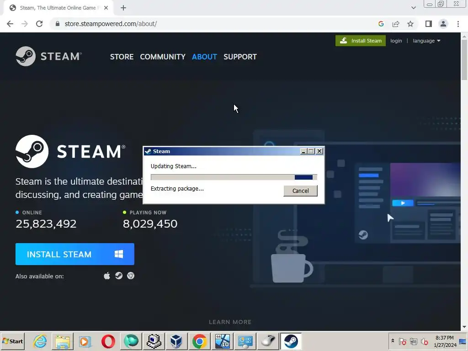Expand the tab search chevron
The width and height of the screenshot is (468, 351).
click(413, 8)
